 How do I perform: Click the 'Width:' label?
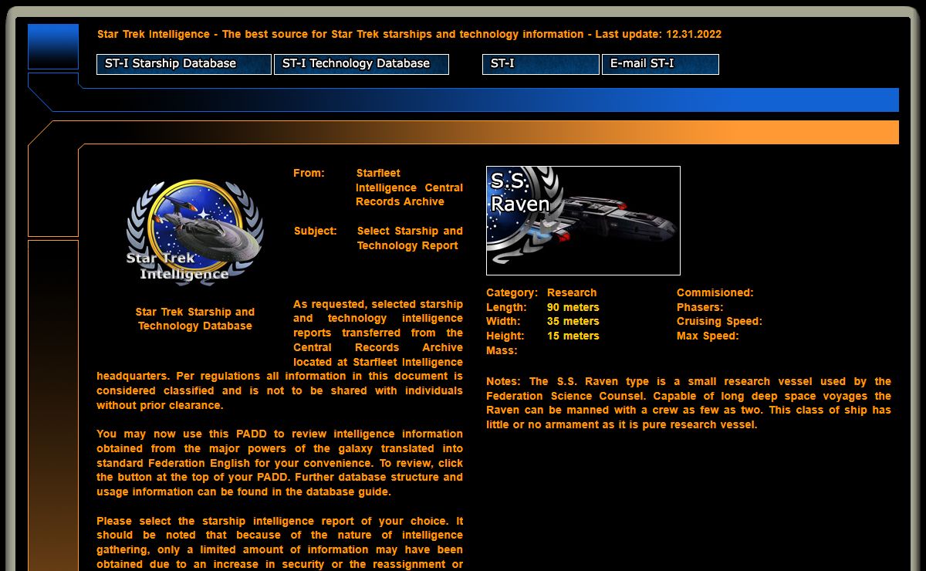[x=503, y=322]
